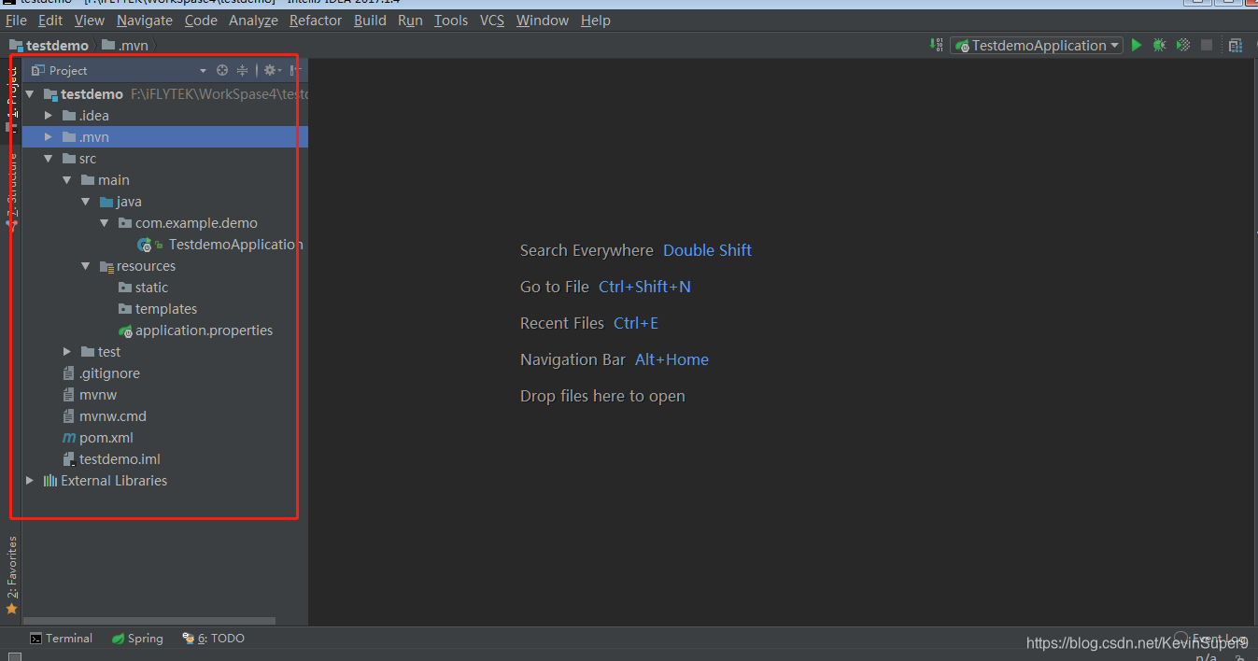This screenshot has height=661, width=1258.
Task: Collapse the testdemo root node arrow
Action: pos(30,94)
